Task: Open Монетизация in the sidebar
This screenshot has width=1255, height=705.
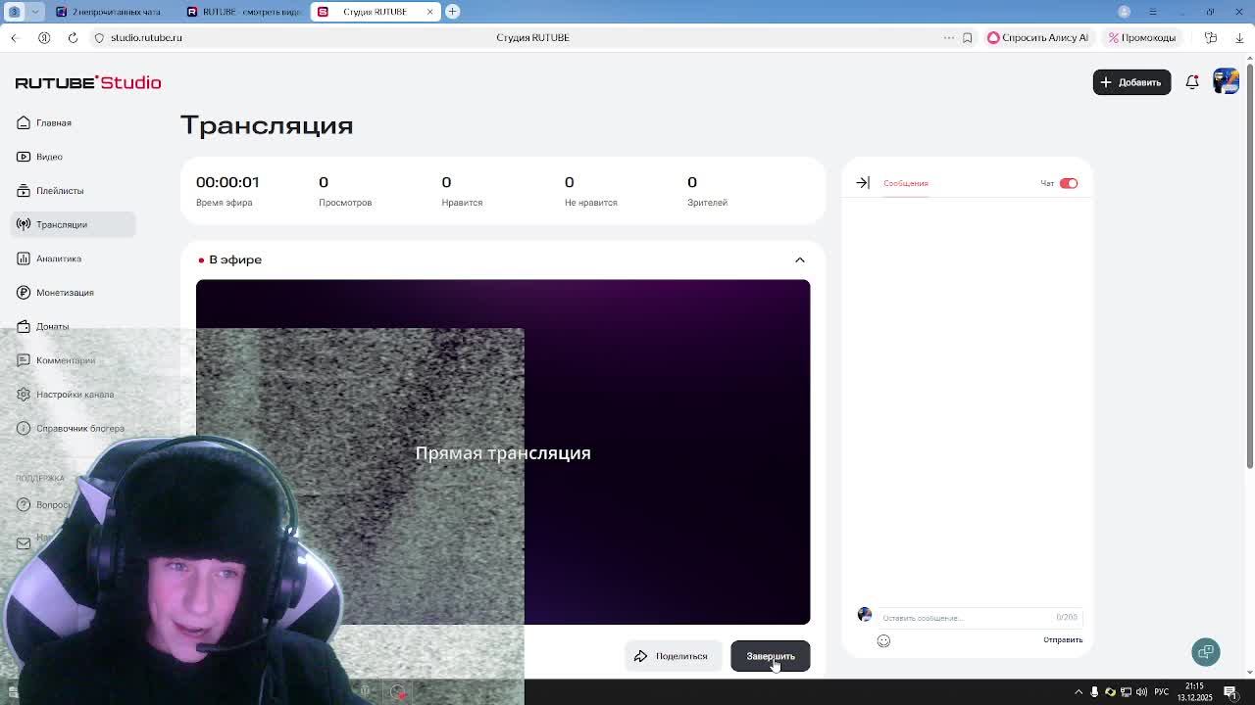Action: pos(56,293)
